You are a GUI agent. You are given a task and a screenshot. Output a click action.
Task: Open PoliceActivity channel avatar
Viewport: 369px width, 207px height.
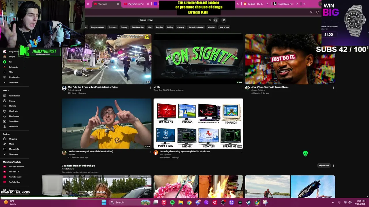(x=64, y=88)
